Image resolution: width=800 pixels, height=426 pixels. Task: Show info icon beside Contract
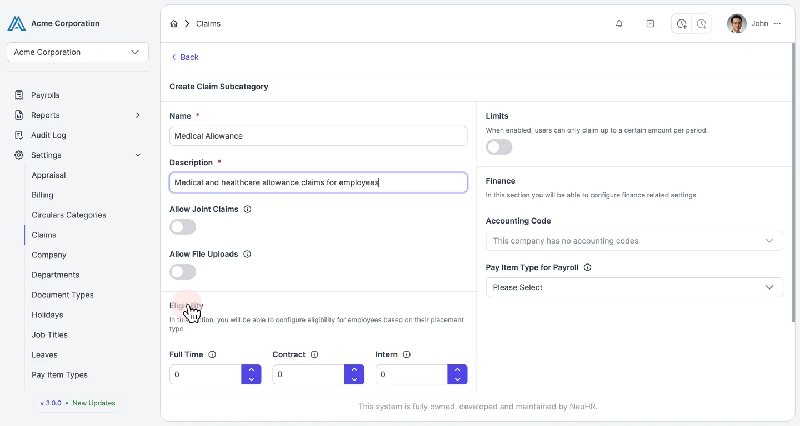pyautogui.click(x=314, y=354)
